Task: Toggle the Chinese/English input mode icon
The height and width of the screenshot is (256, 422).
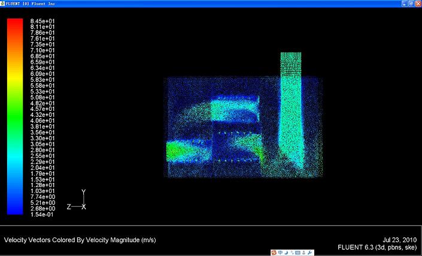Action: pyautogui.click(x=281, y=252)
